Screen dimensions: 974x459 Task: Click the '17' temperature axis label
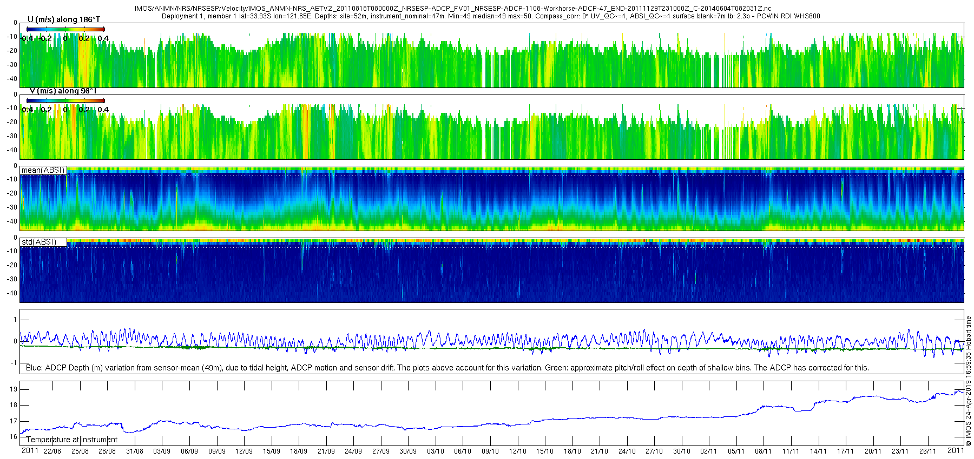[x=14, y=421]
